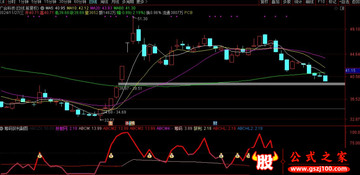This screenshot has height=175, width=360.
Task: Click the 复权 button
Action: 264,2
